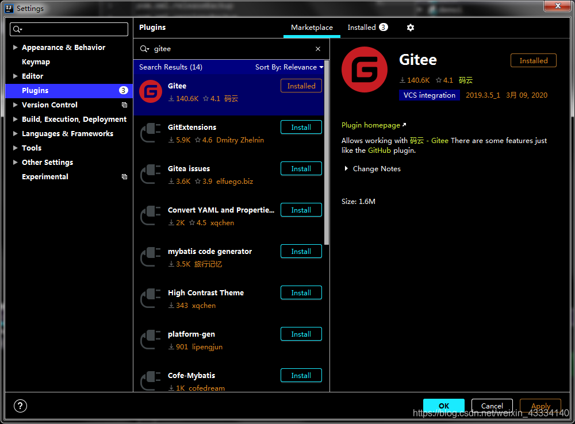Image resolution: width=575 pixels, height=424 pixels.
Task: Focus the plugin search field with gitee
Action: [231, 49]
